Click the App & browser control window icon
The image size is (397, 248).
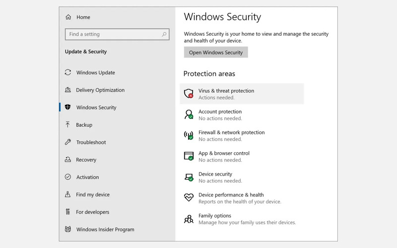[189, 156]
